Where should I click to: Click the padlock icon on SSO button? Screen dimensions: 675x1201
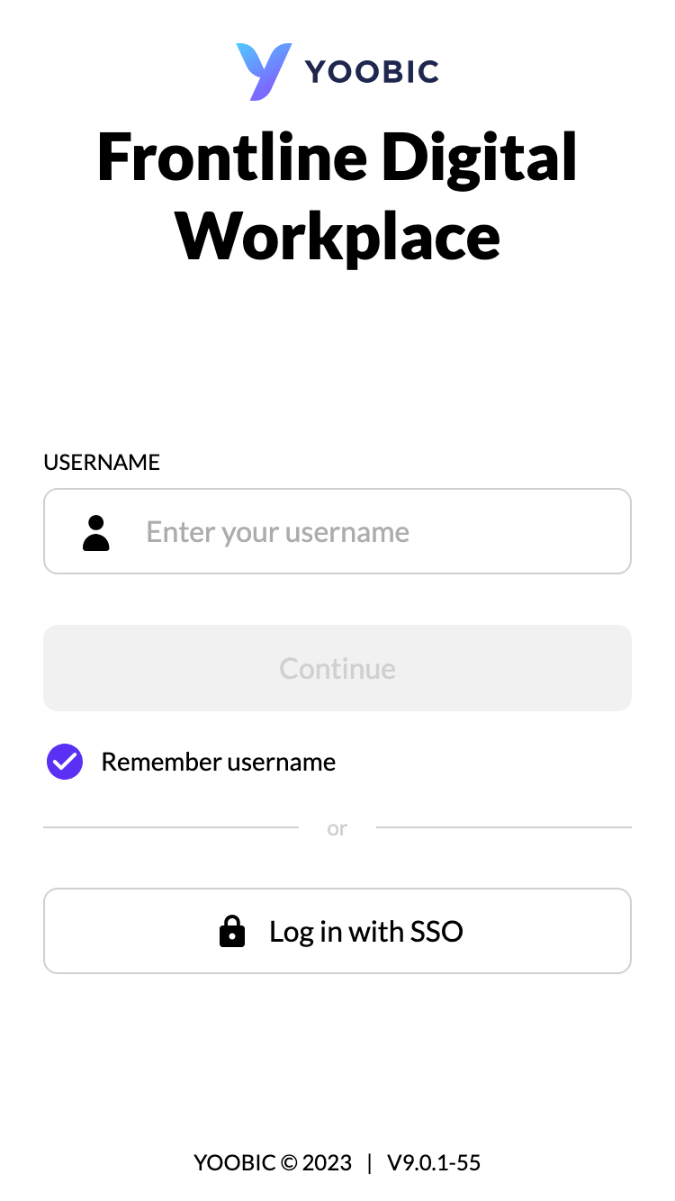tap(232, 931)
